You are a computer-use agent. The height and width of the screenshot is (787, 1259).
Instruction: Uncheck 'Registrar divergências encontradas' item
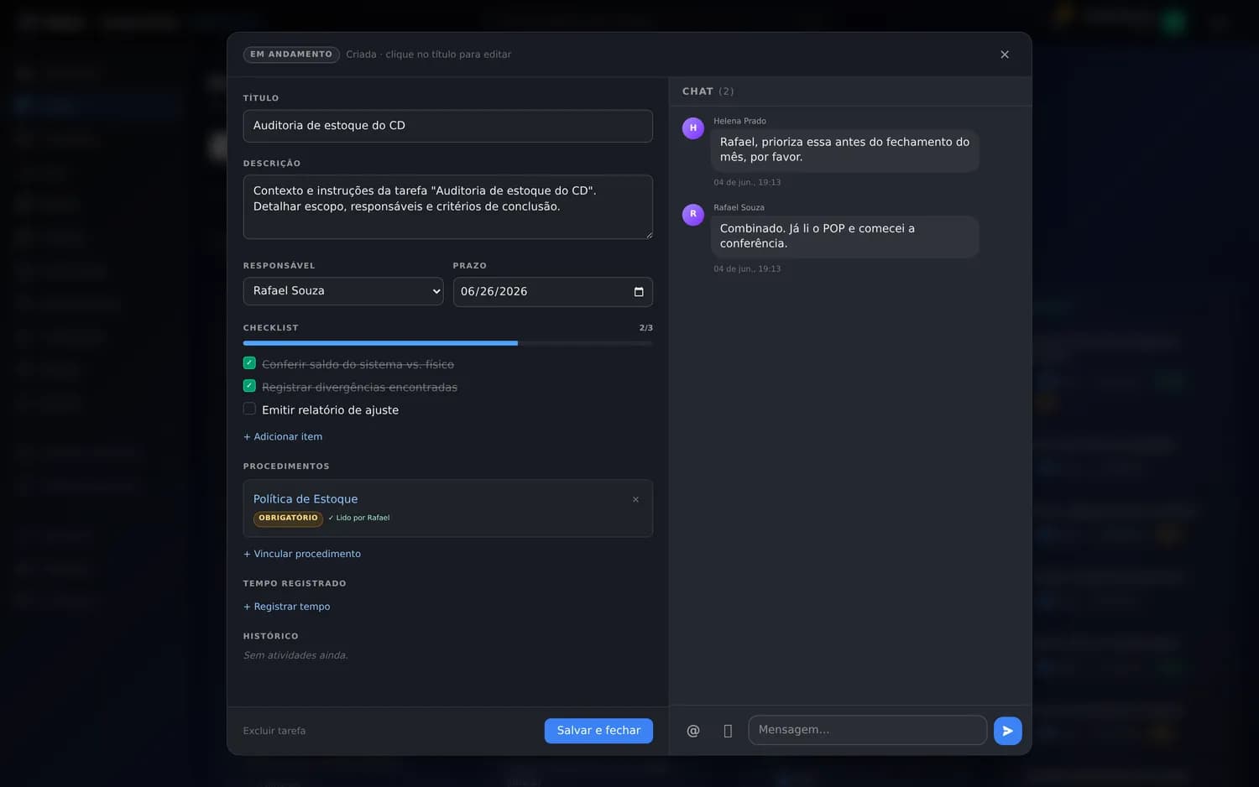249,386
